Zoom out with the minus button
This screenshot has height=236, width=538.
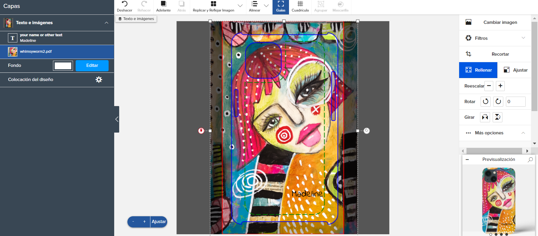pyautogui.click(x=133, y=222)
